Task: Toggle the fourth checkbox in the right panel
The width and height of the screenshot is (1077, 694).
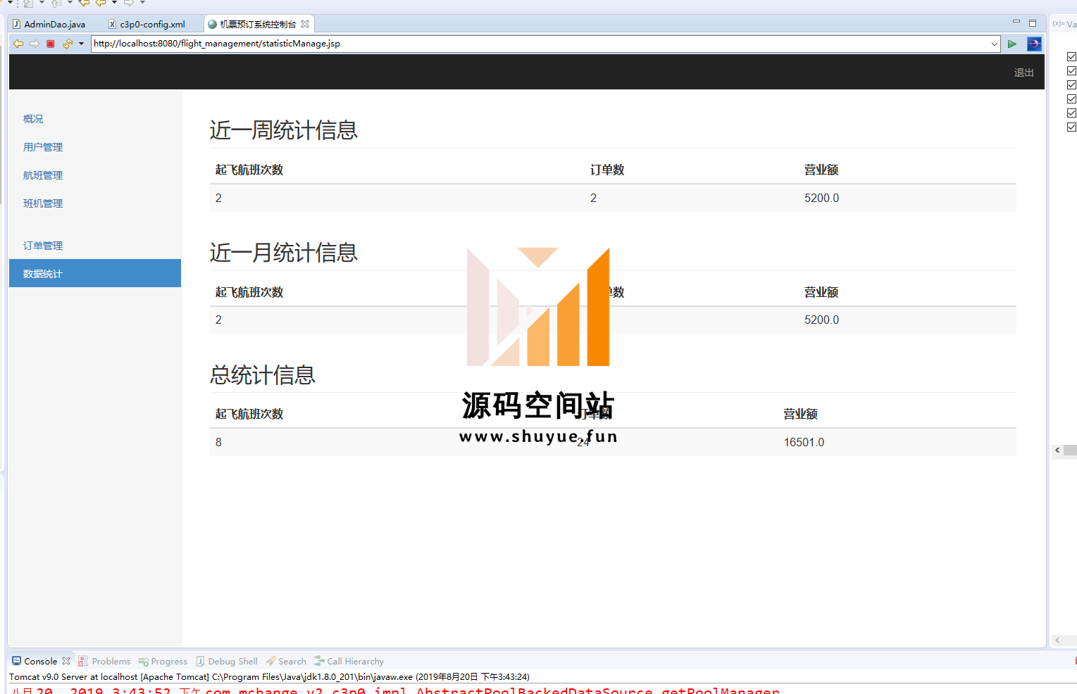Action: 1071,99
